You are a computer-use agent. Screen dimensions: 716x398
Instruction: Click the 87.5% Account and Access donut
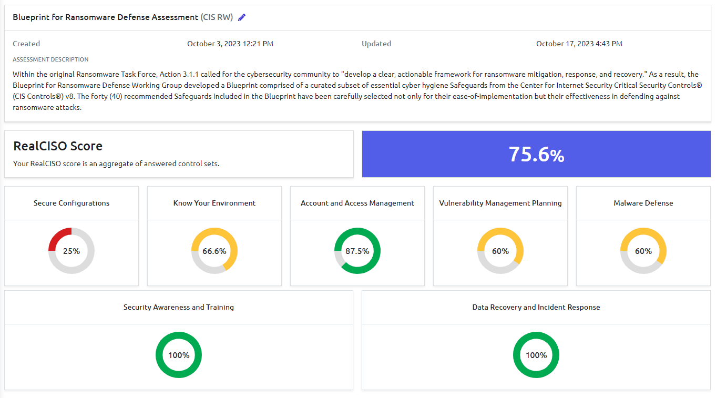click(x=357, y=251)
